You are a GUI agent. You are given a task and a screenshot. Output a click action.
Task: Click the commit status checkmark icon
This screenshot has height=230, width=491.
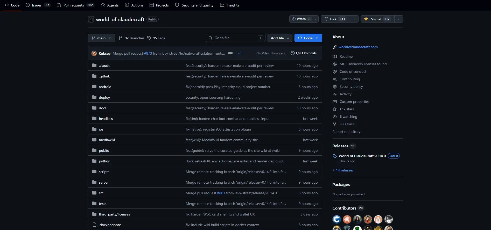(240, 53)
